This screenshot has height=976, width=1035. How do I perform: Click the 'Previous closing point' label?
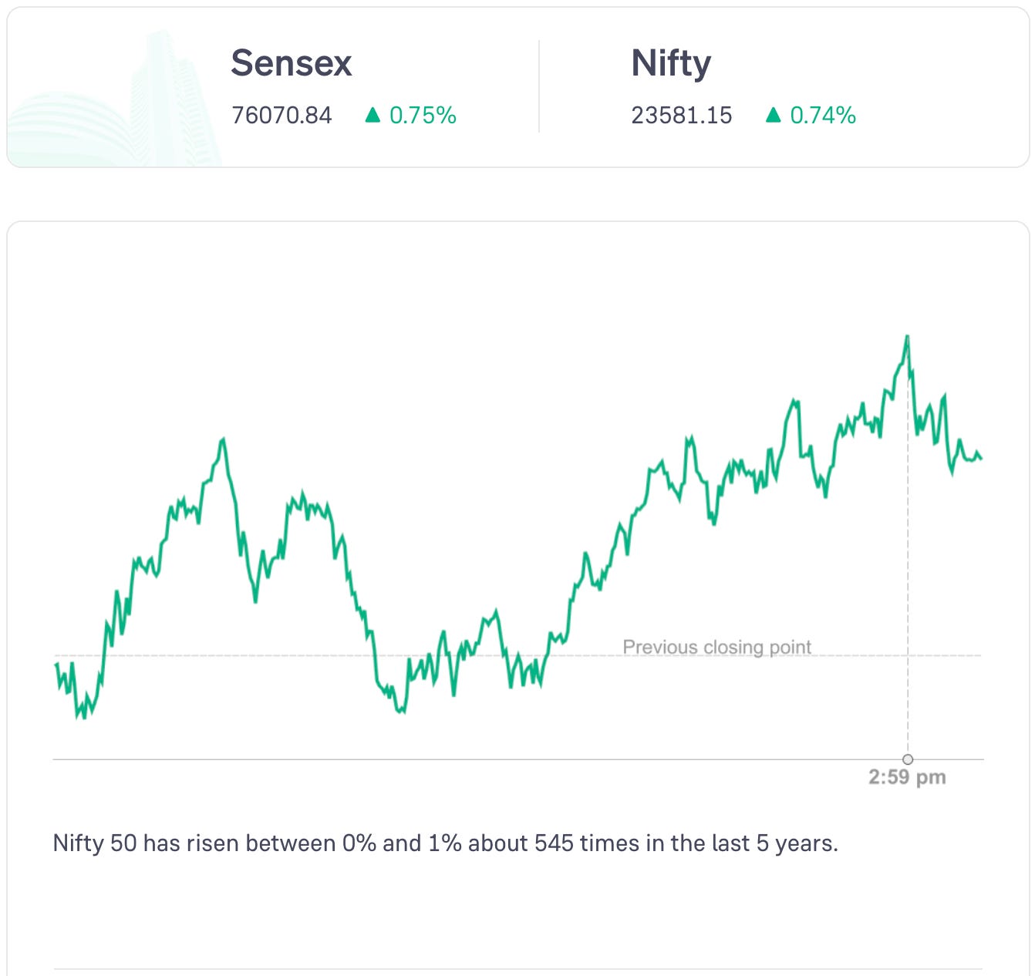pyautogui.click(x=716, y=647)
